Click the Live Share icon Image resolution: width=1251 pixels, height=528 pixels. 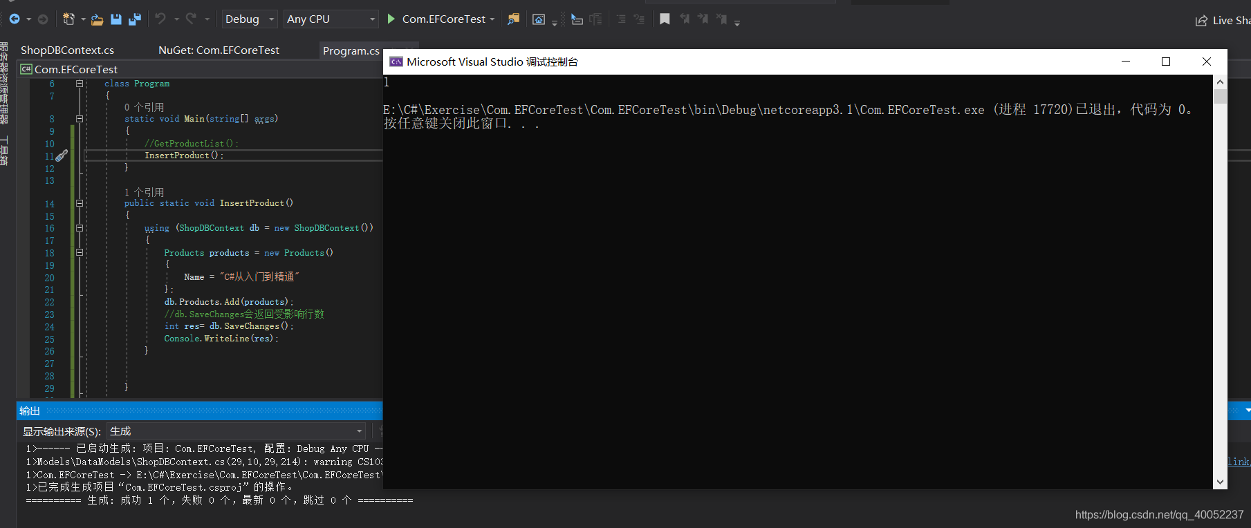[x=1202, y=21]
